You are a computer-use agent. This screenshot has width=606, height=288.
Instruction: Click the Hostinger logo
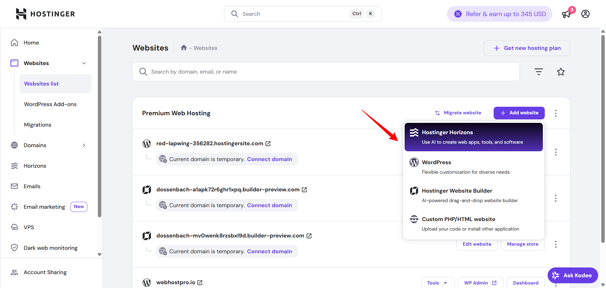(45, 14)
